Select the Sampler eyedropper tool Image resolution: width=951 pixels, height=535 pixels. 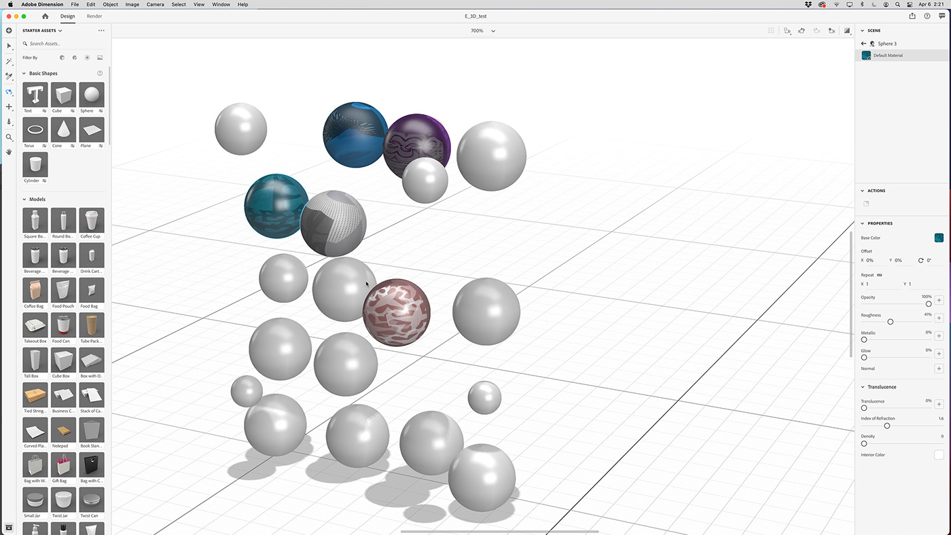pos(9,77)
